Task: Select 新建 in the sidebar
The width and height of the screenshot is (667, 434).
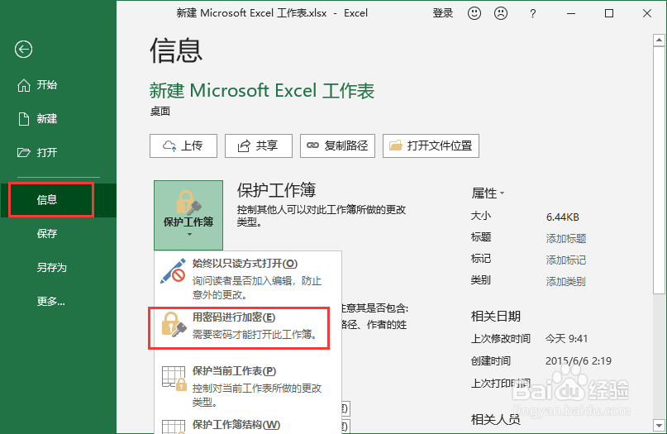Action: coord(37,119)
